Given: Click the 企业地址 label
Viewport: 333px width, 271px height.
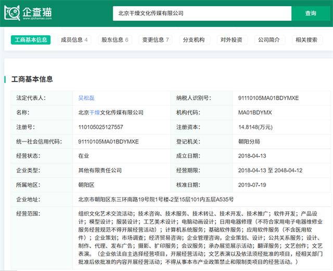Looking at the screenshot, I should tap(28, 199).
